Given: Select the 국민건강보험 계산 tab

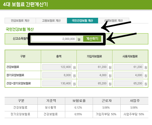Looking at the screenshot, I should [82, 21].
